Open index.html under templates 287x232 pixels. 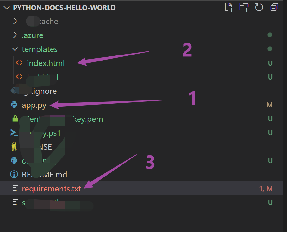coord(46,63)
